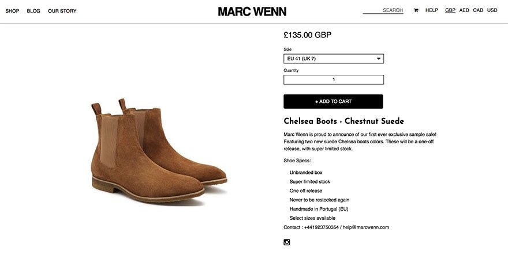
Task: Switch currency to CAD
Action: (x=478, y=10)
